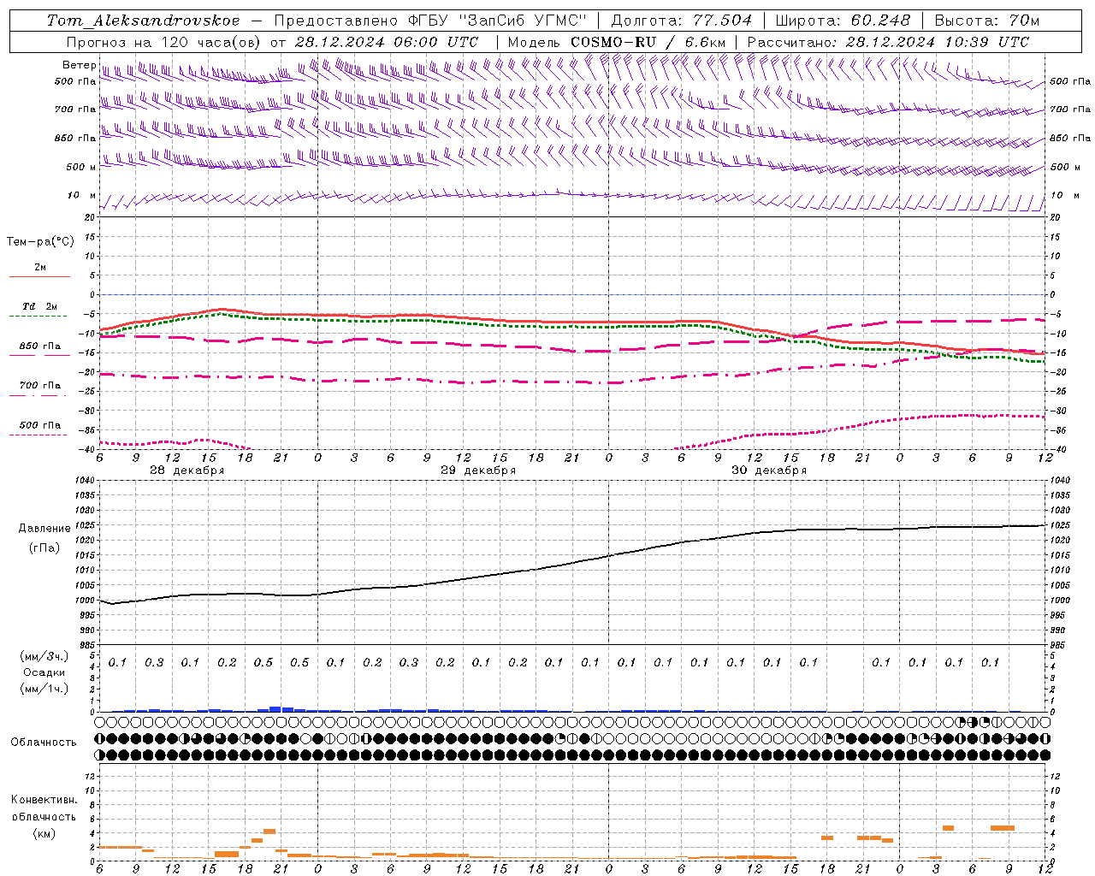Click the 'Осадки' precipitation label

point(44,672)
